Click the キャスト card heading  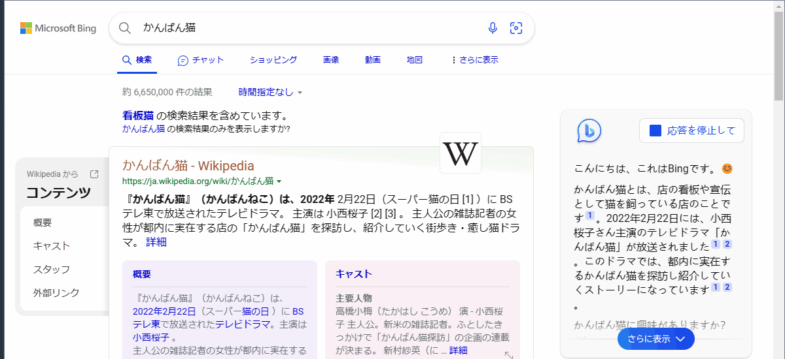(354, 274)
